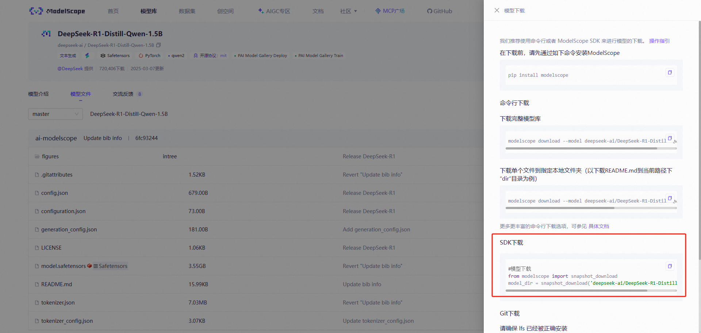The image size is (701, 333).
Task: Click the ai-modelscope committer name
Action: [56, 138]
